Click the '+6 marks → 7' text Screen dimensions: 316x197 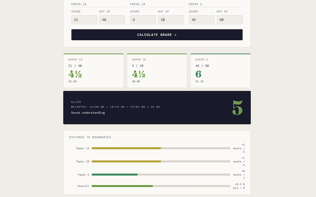coord(239,175)
